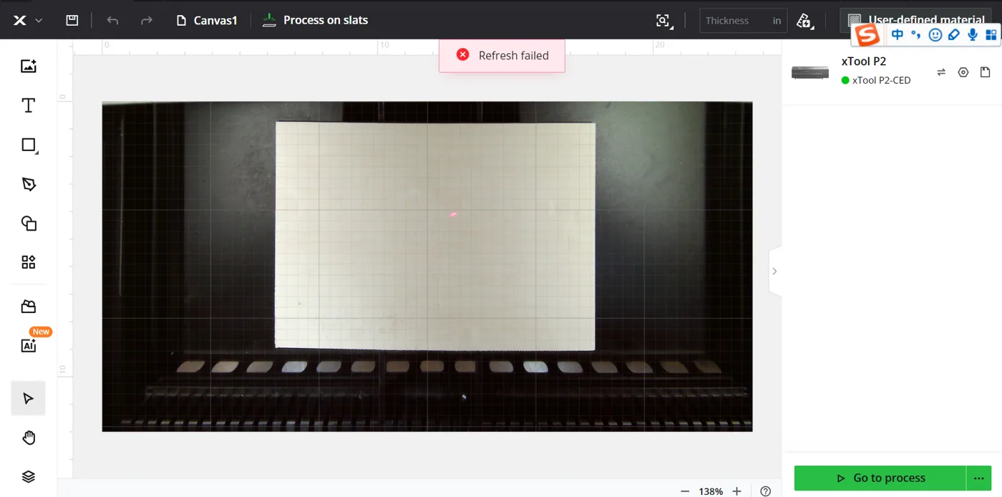1002x497 pixels.
Task: Click the xTool P2 device thumbnail
Action: point(810,72)
